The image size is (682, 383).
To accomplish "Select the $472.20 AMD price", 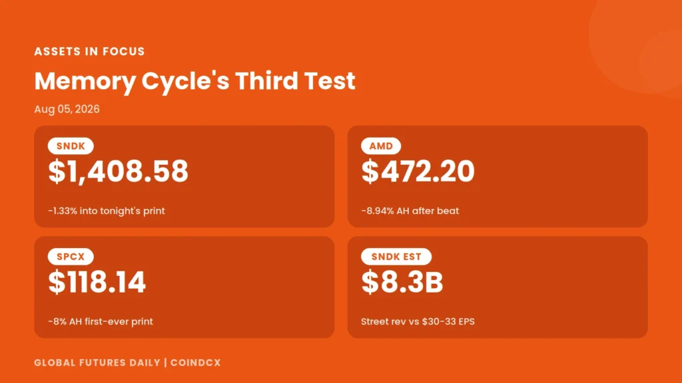I will 418,171.
